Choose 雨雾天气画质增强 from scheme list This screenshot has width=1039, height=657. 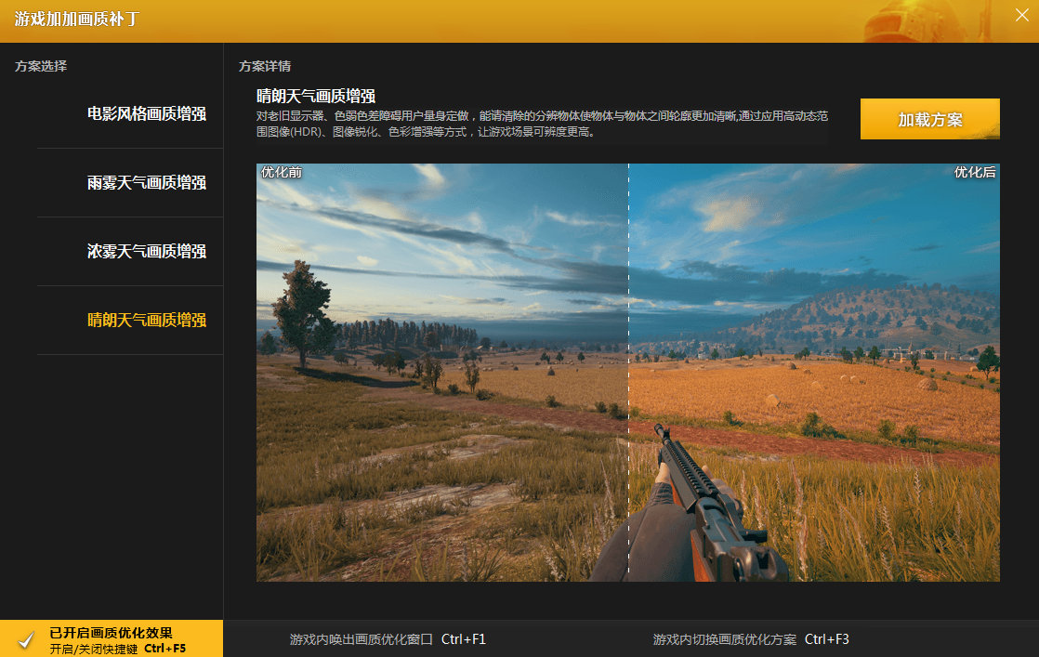146,183
